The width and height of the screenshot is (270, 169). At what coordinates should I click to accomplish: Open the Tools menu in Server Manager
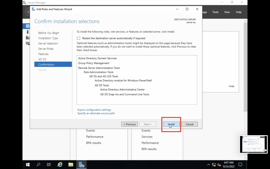pyautogui.click(x=215, y=12)
